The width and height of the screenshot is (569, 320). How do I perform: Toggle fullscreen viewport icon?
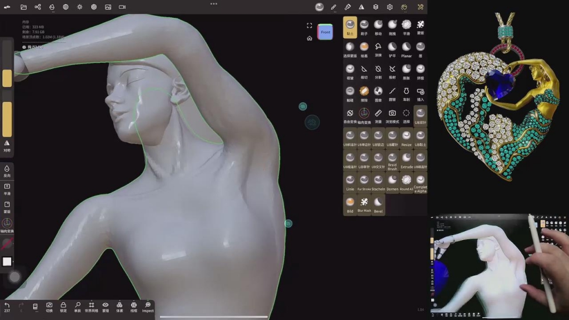coord(309,26)
